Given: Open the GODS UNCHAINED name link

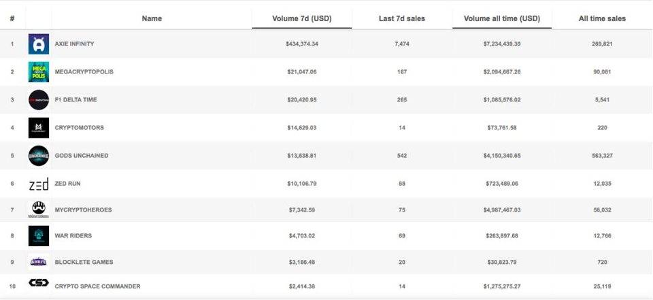Looking at the screenshot, I should 81,156.
